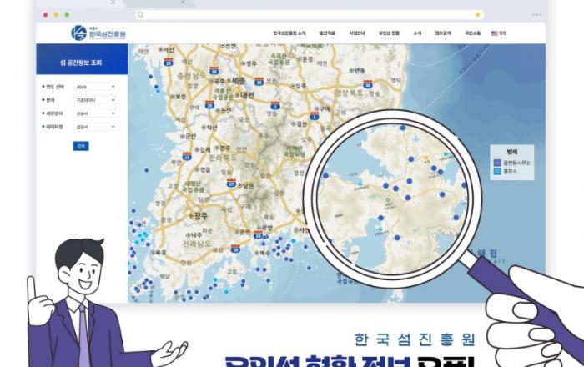Image resolution: width=584 pixels, height=367 pixels.
Task: Open the 국민소통 menu item
Action: click(x=472, y=33)
